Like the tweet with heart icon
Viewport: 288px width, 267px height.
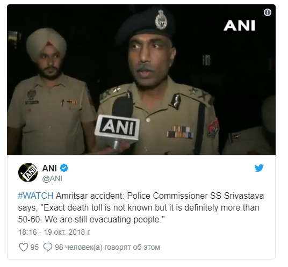24,247
